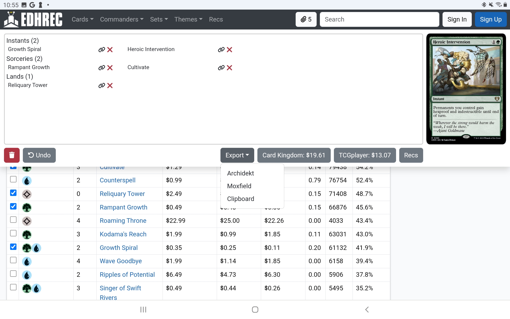The width and height of the screenshot is (510, 319).
Task: Uncheck the Reliquary Tower row checkbox
Action: click(x=13, y=193)
